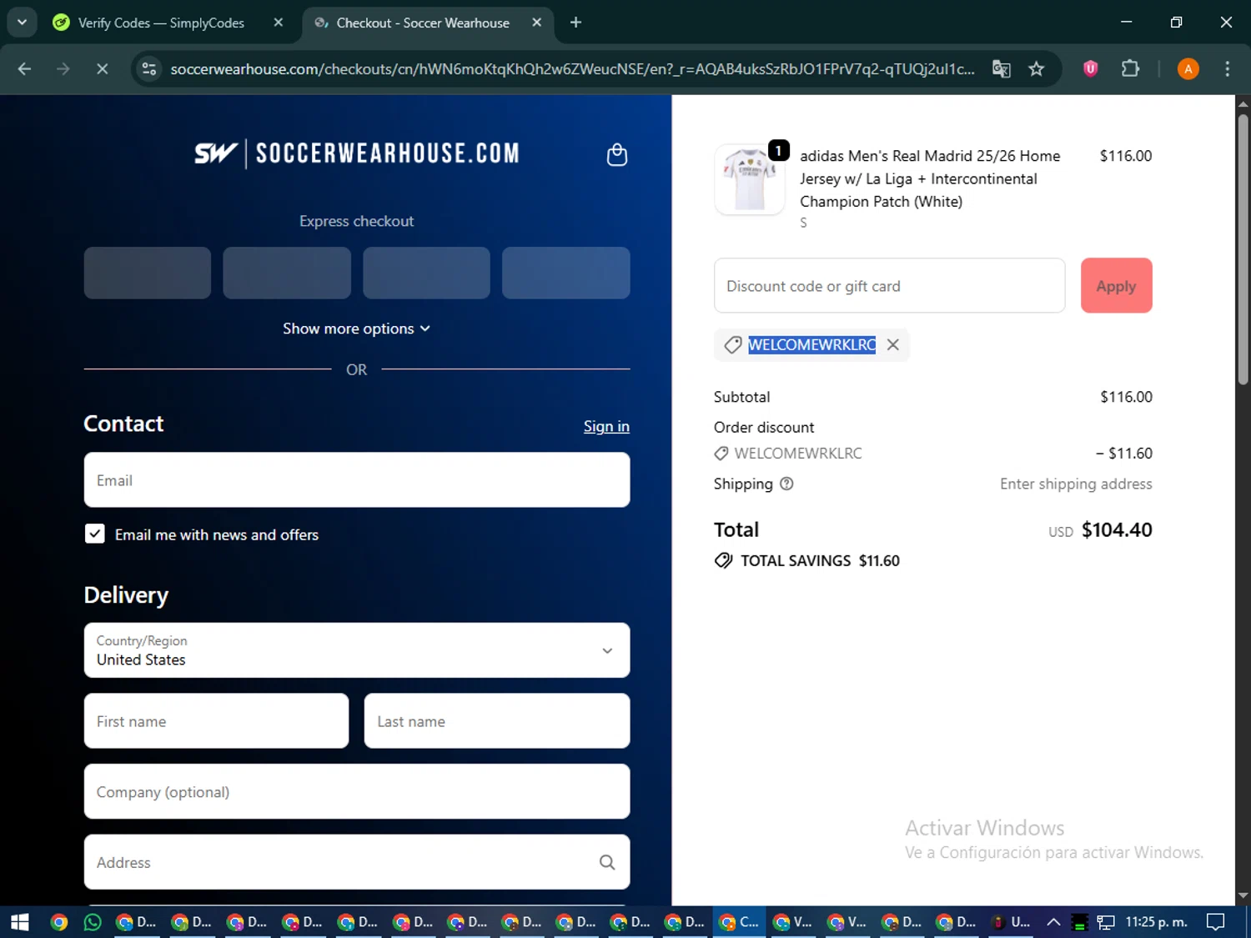
Task: Click the Company (optional) field
Action: [357, 791]
